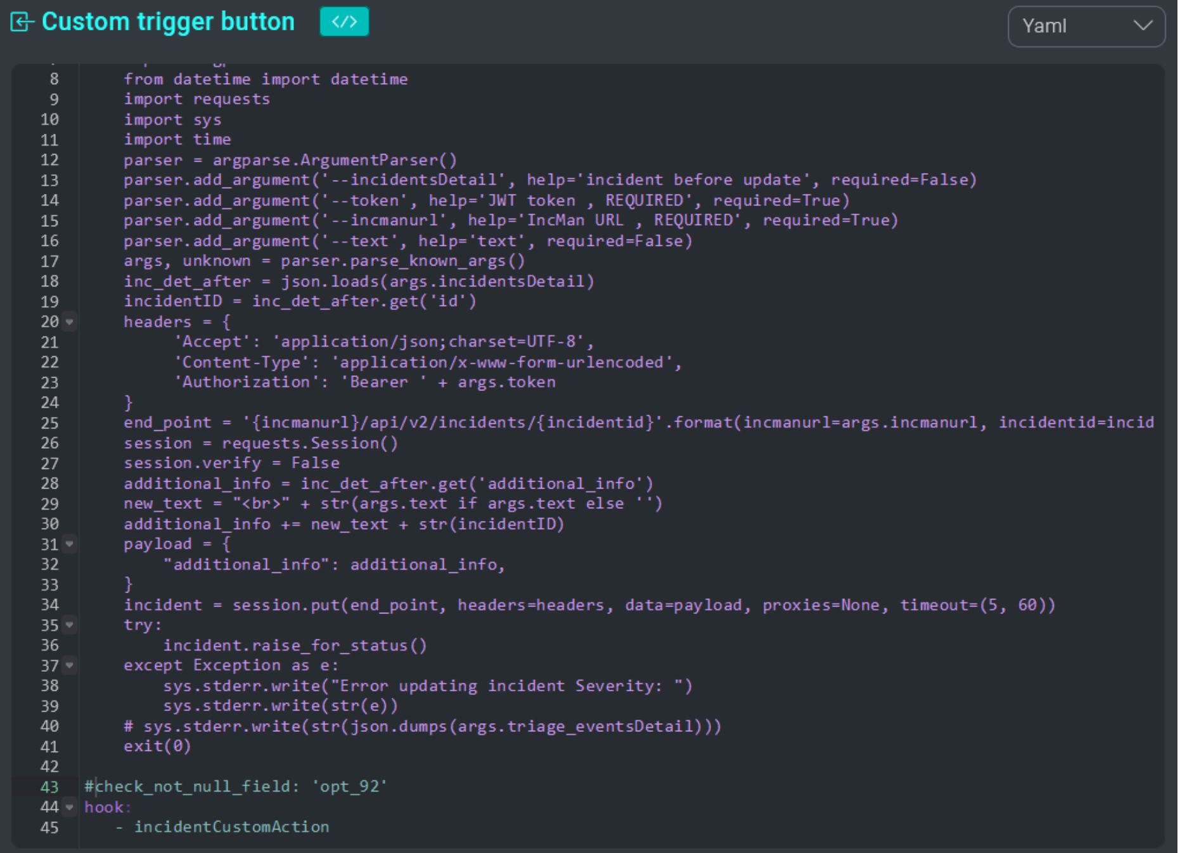Click the 'session.verify = False' line

[x=232, y=463]
